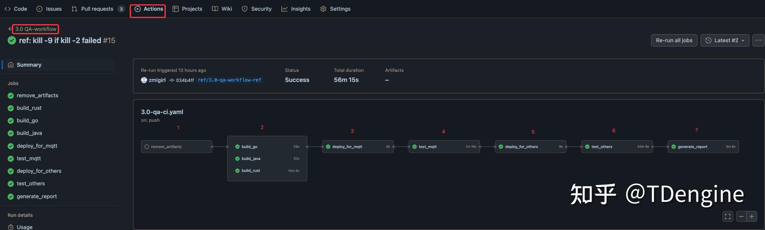Click the Re-run all jobs button
The height and width of the screenshot is (230, 765).
pos(674,40)
